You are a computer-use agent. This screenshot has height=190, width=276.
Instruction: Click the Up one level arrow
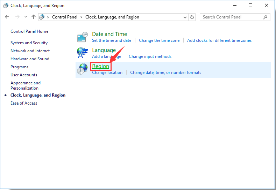click(34, 17)
